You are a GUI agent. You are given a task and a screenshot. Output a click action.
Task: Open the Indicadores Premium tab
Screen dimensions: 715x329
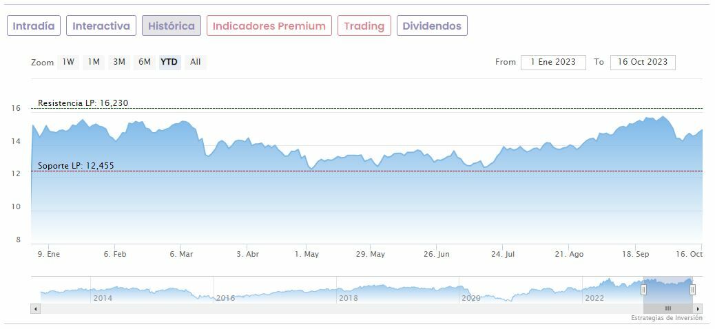pos(269,26)
